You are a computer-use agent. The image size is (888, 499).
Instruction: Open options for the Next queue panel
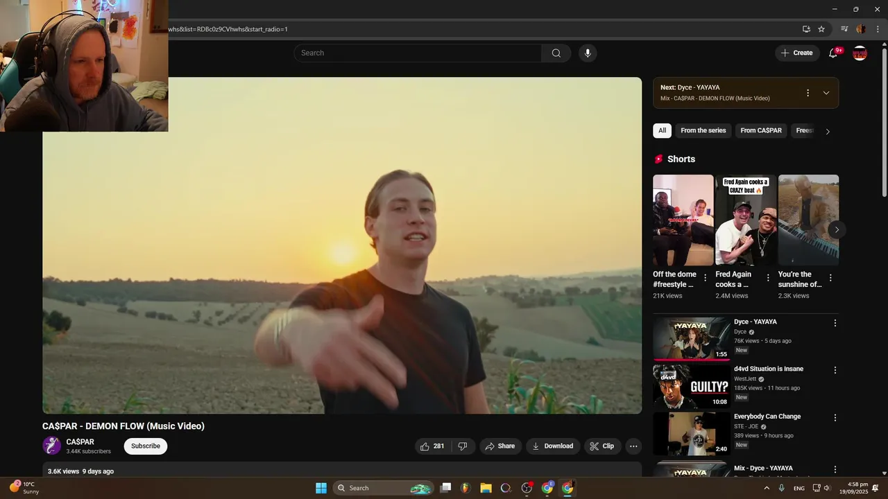tap(808, 93)
